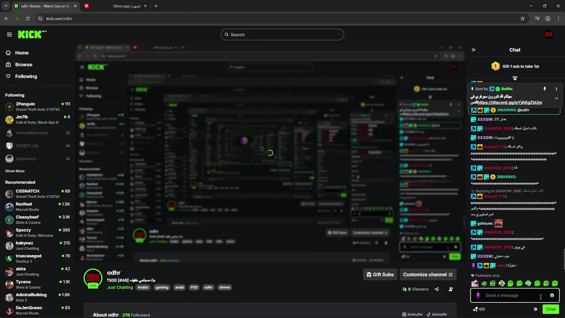This screenshot has height=318, width=565.
Task: Open AdmiralBulldog recommended channel
Action: tap(38, 297)
